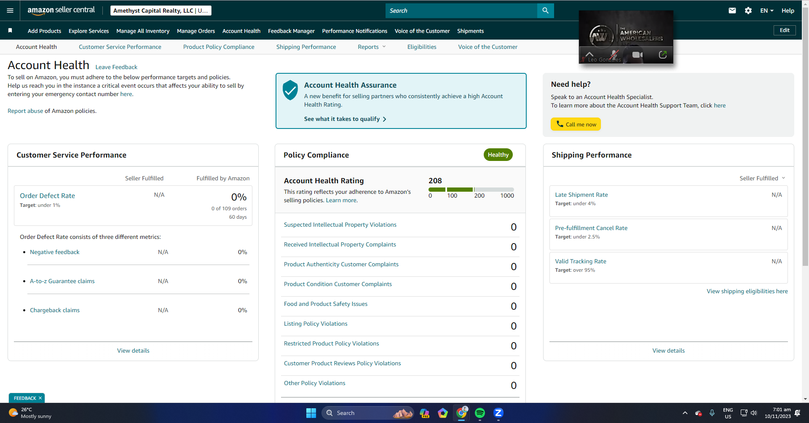Open Manage Orders menu item
Screen dimensions: 809x423
196,31
